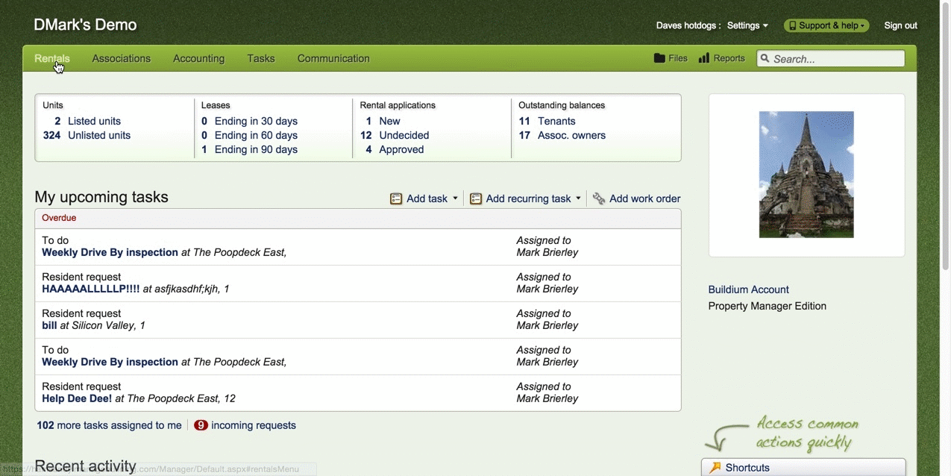
Task: Open the Communication menu
Action: (333, 58)
